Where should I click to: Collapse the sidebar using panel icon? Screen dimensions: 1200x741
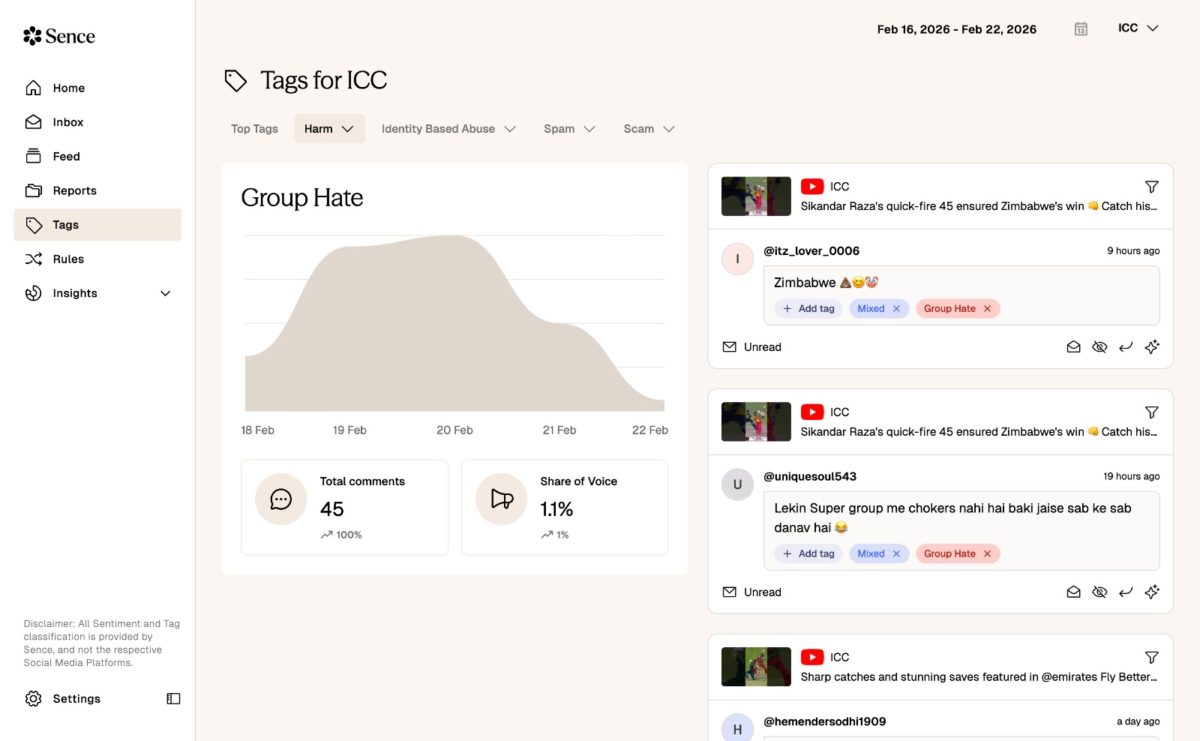173,699
